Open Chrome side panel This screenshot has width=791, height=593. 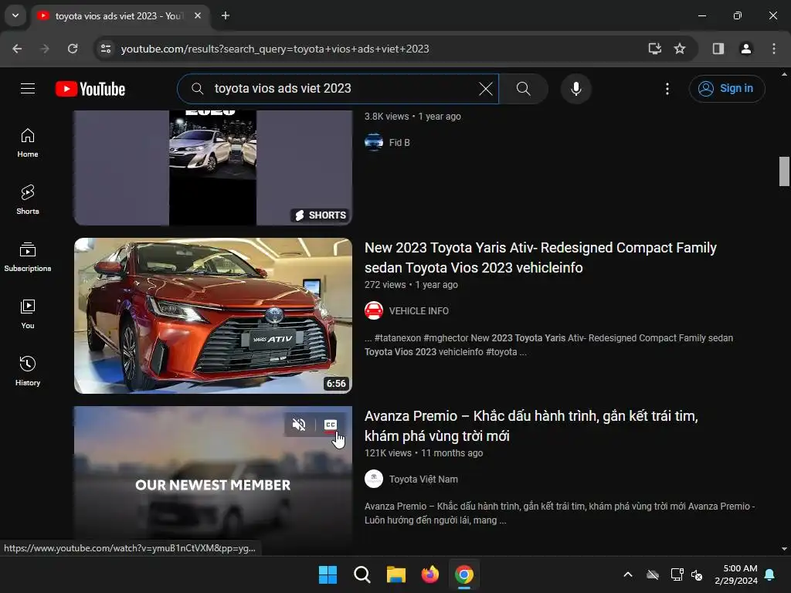[x=718, y=49]
